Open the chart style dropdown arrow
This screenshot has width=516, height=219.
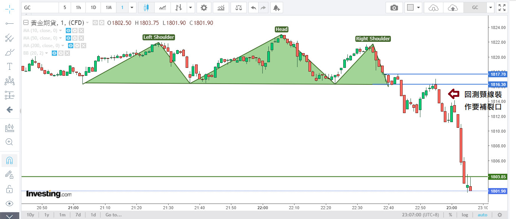(x=191, y=8)
